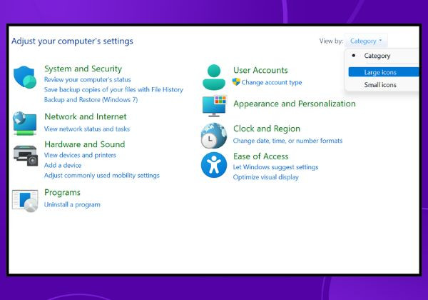
Task: Click the Appearance and Personalization monitor icon
Action: click(x=214, y=106)
